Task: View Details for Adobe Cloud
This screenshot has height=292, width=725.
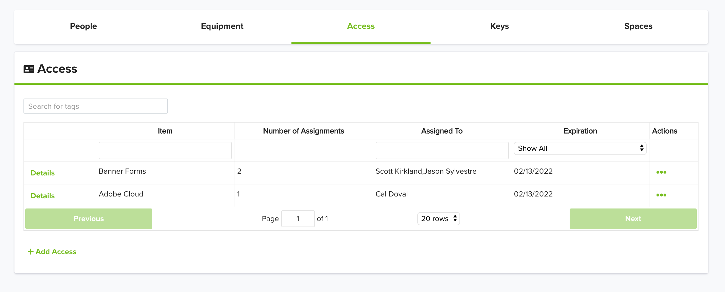Action: pos(43,196)
